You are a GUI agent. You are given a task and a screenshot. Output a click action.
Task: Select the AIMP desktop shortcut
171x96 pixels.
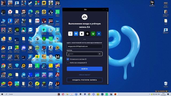(x=24, y=66)
